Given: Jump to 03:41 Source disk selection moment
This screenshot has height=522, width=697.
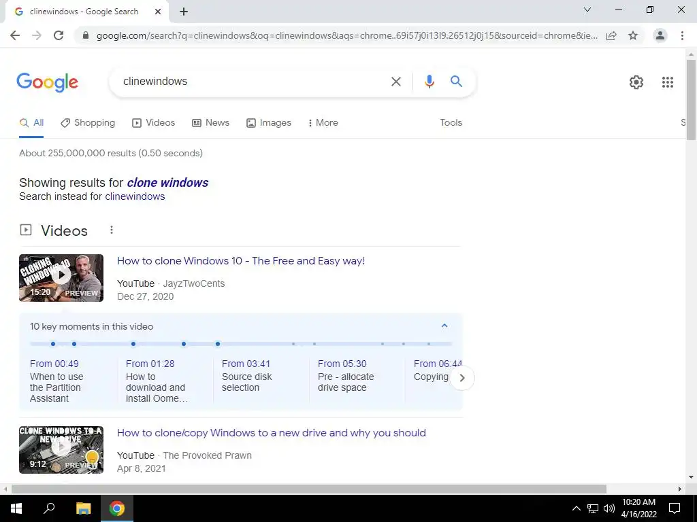Looking at the screenshot, I should pyautogui.click(x=246, y=376).
